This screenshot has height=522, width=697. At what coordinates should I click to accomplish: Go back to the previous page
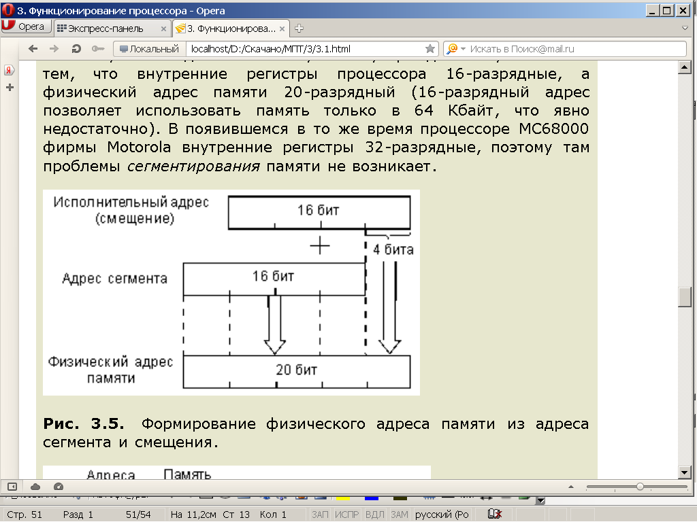coord(33,49)
